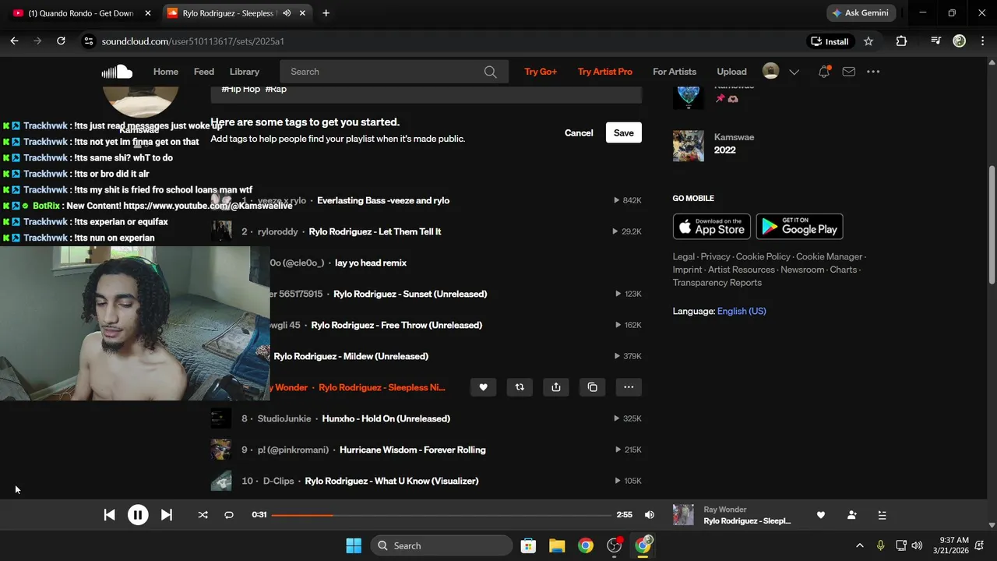Image resolution: width=997 pixels, height=561 pixels.
Task: Open the Upload page
Action: click(731, 72)
